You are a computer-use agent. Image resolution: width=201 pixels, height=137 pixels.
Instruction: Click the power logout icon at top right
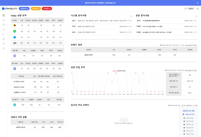coord(198,9)
